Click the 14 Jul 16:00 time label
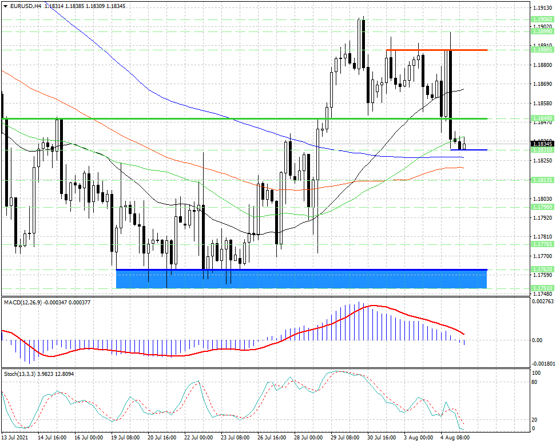This screenshot has width=556, height=444. tap(52, 438)
